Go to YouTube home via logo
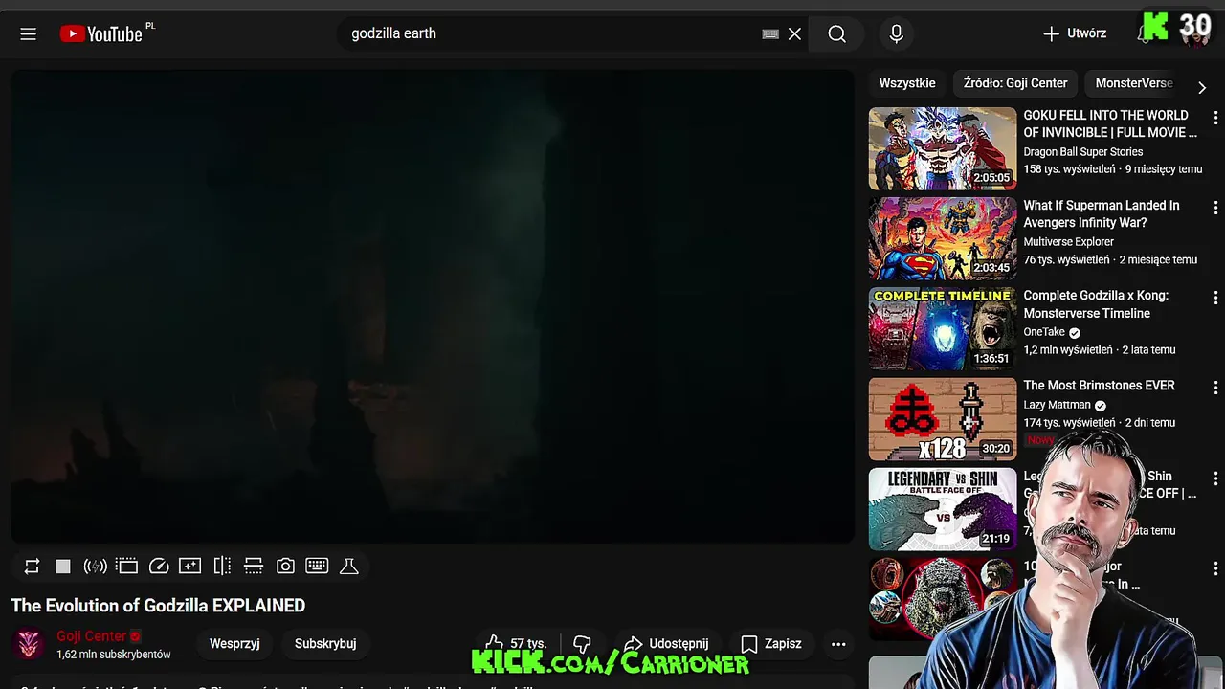The image size is (1225, 689). (x=100, y=34)
